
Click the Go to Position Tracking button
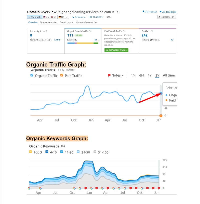116,50
